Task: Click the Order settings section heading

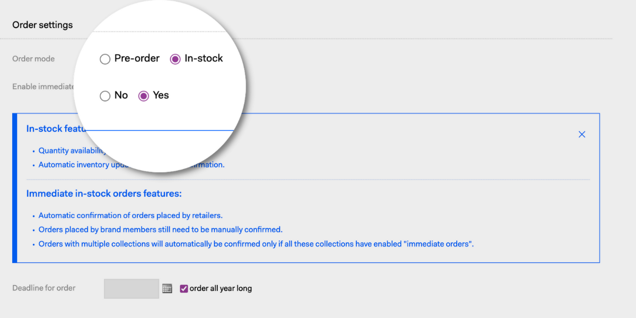Action: (x=42, y=25)
